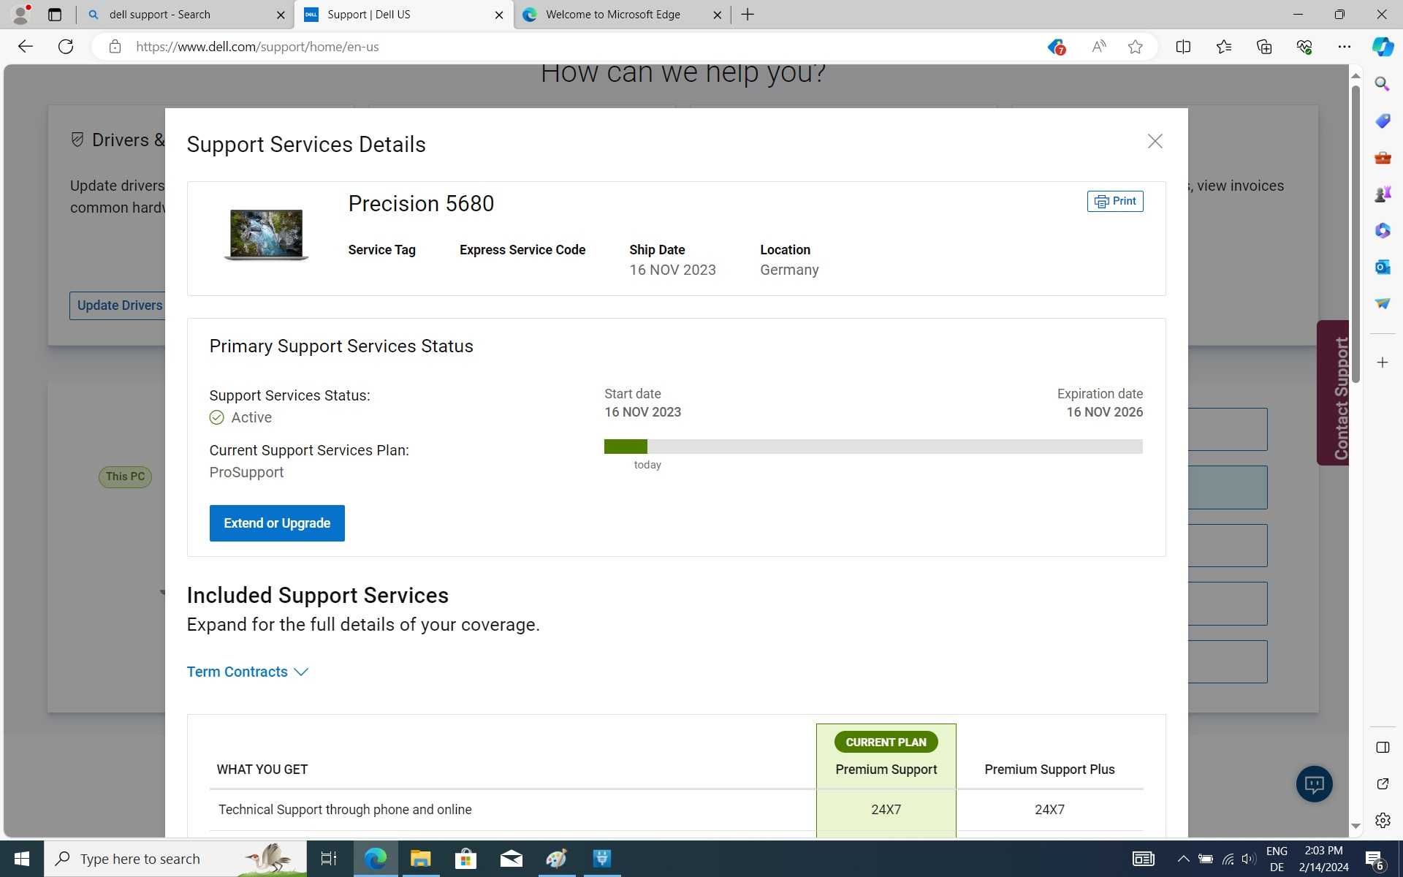The width and height of the screenshot is (1403, 877).
Task: Open File Explorer from taskbar
Action: pos(420,859)
